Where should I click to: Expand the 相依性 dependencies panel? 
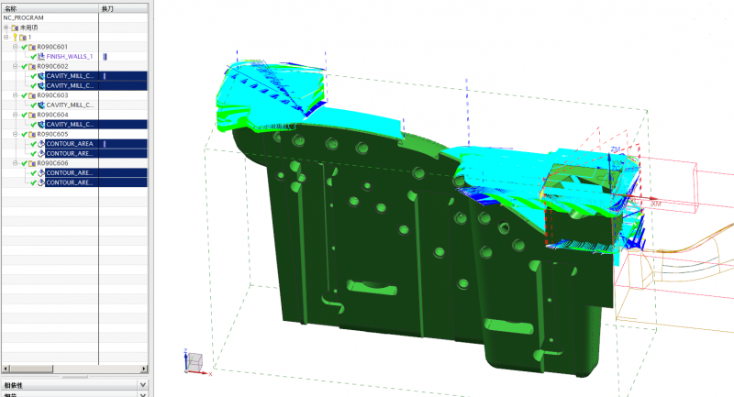143,385
